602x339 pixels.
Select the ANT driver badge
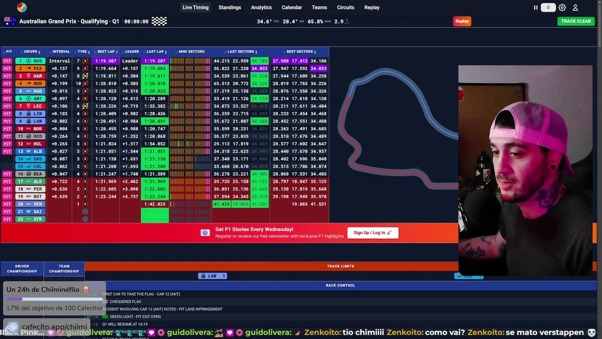click(x=31, y=98)
